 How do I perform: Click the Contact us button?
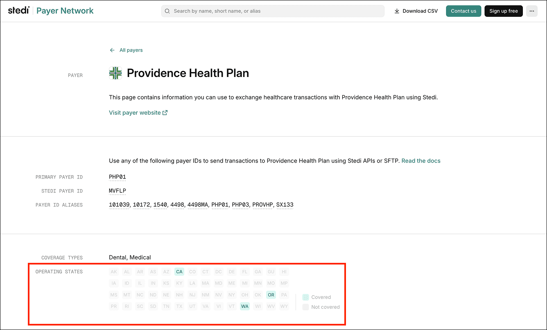point(463,11)
